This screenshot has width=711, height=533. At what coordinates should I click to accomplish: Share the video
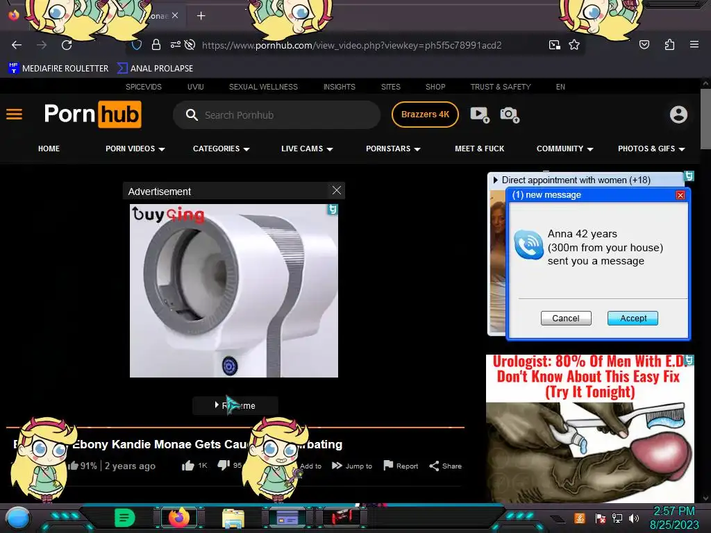(x=445, y=466)
